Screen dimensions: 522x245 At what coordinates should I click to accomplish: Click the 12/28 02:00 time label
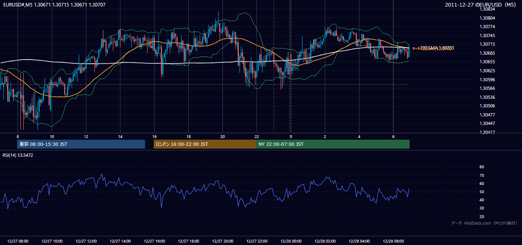point(325,241)
